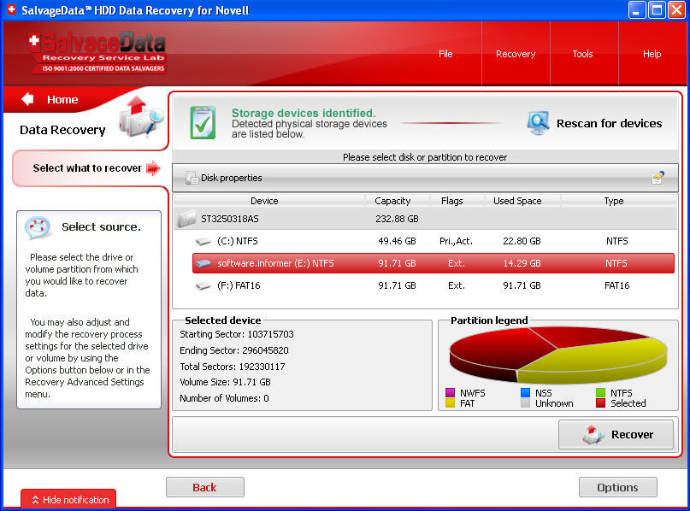Sort by Type column header
Image resolution: width=690 pixels, height=511 pixels.
613,201
